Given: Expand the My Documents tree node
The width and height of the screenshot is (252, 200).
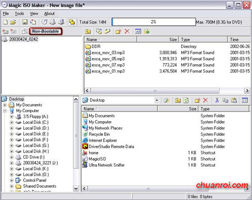Looking at the screenshot, I should coord(5,105).
